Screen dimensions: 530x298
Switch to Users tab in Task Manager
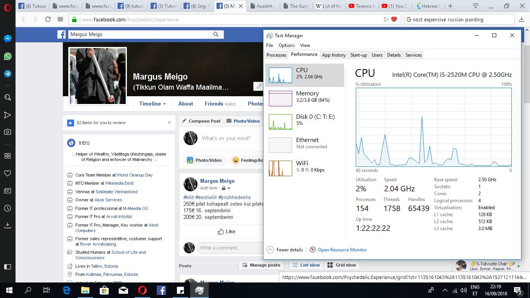[x=377, y=55]
